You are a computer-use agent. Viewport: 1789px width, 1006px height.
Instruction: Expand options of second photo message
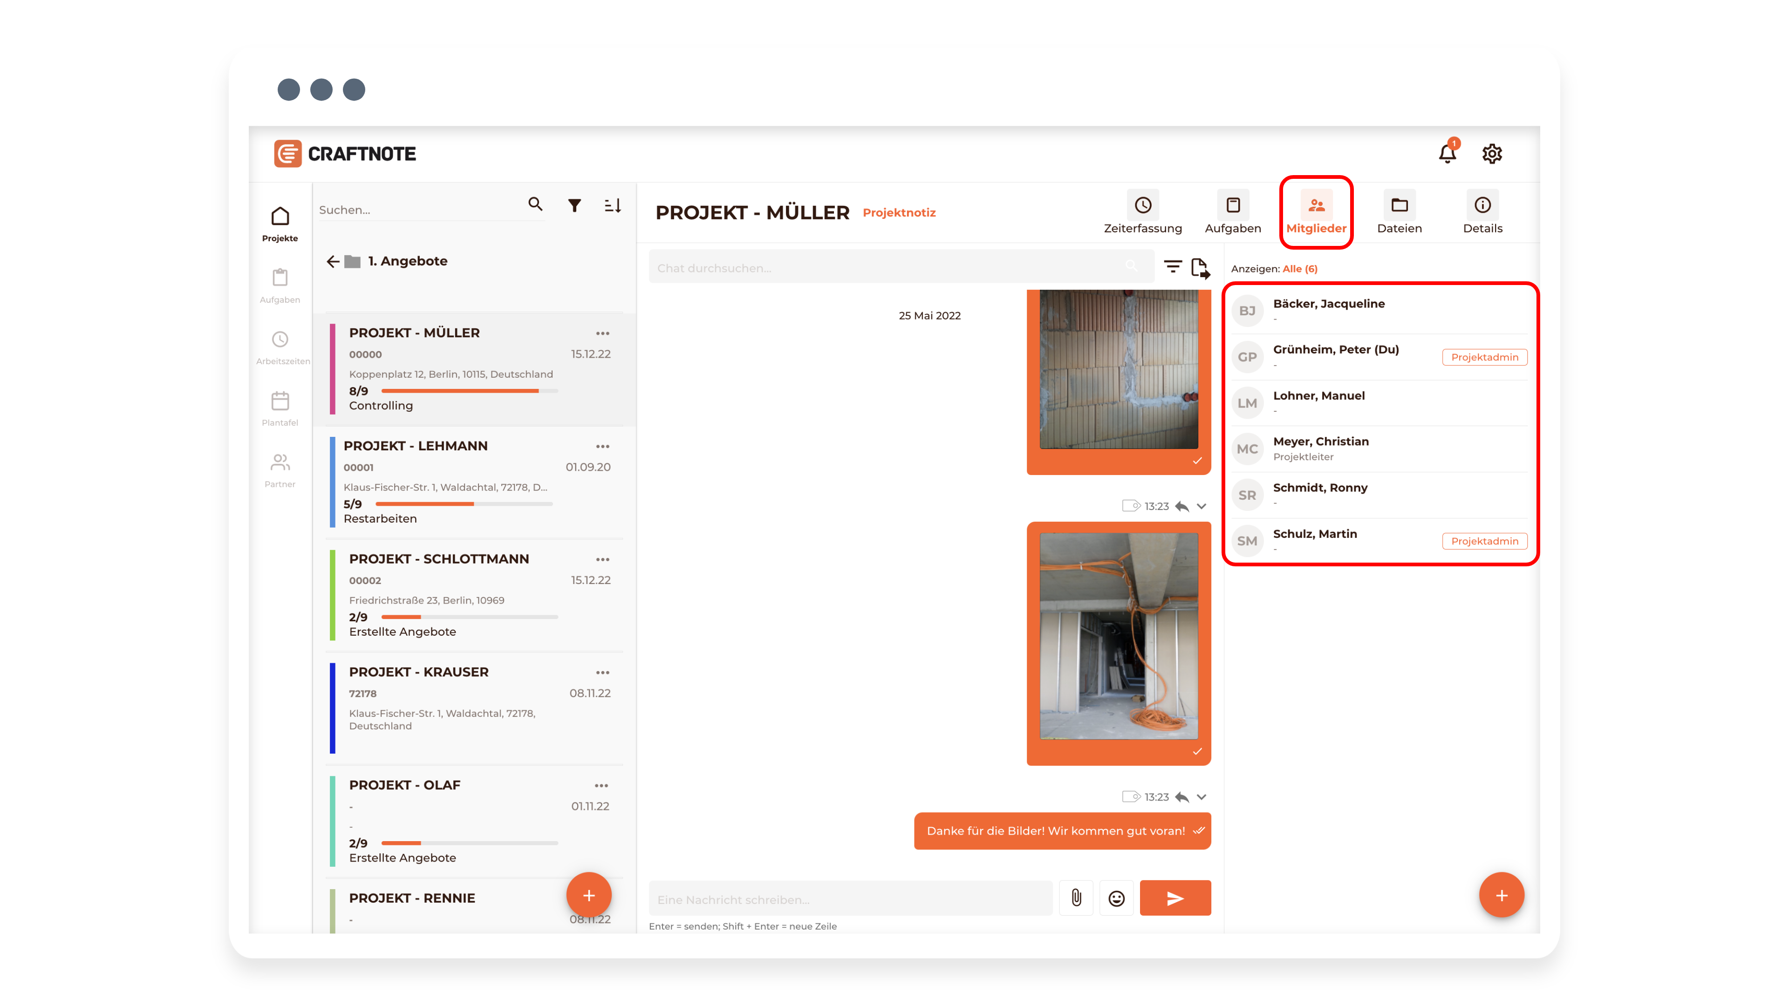pos(1202,797)
